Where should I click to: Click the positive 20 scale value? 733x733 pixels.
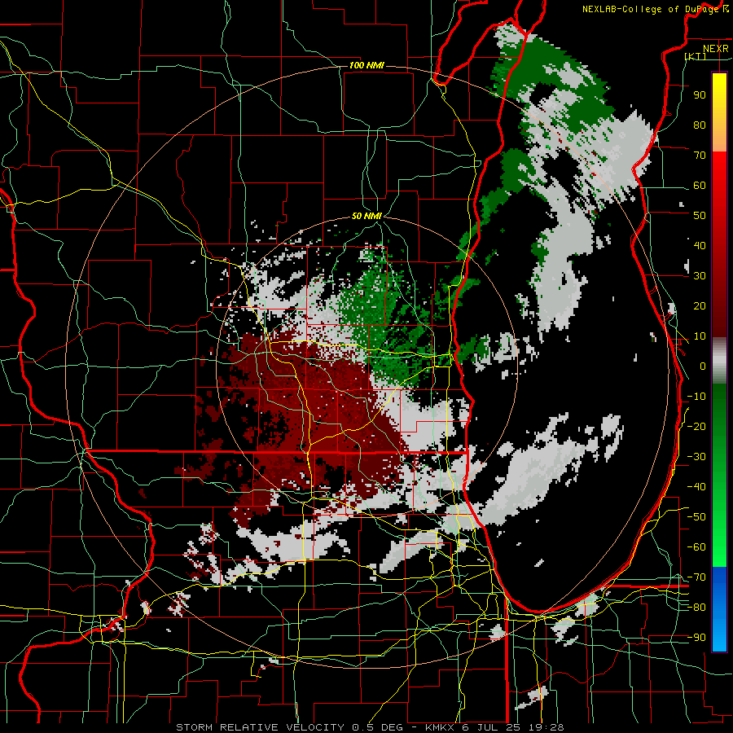700,306
